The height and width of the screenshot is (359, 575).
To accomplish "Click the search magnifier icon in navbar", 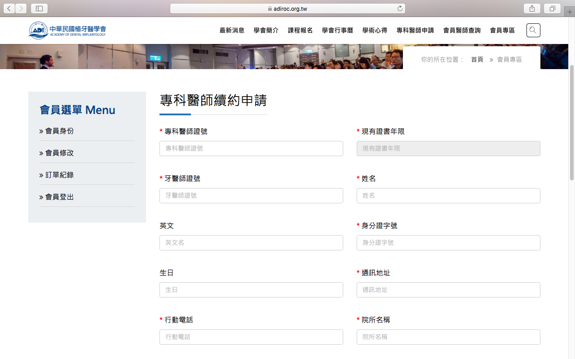I will click(x=533, y=30).
